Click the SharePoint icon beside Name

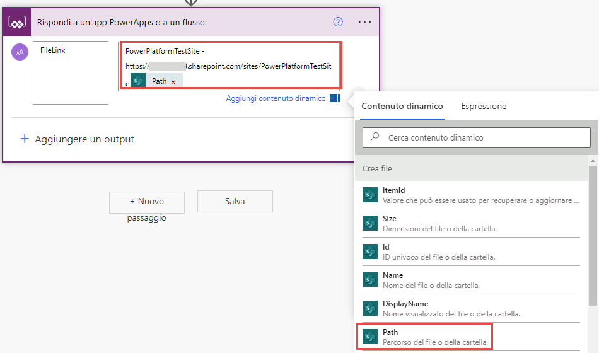click(369, 280)
